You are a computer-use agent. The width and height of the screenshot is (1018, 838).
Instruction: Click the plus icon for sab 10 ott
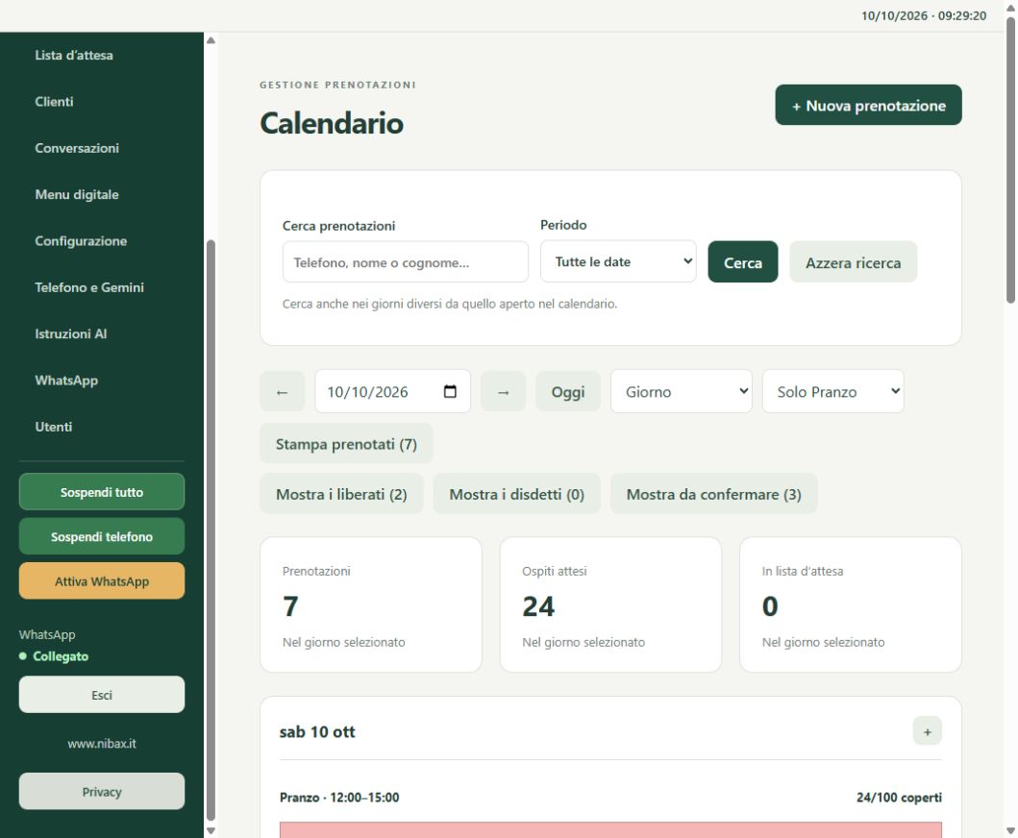[x=927, y=731]
